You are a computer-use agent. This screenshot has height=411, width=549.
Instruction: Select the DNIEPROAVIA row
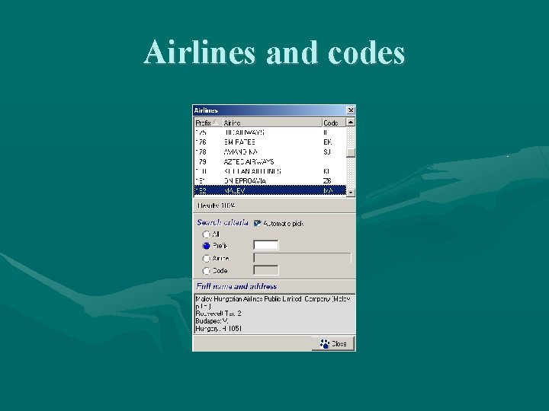coord(270,181)
